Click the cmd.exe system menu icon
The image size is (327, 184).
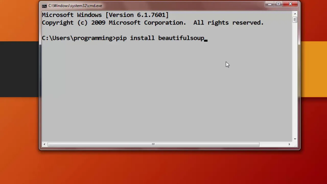coord(44,6)
